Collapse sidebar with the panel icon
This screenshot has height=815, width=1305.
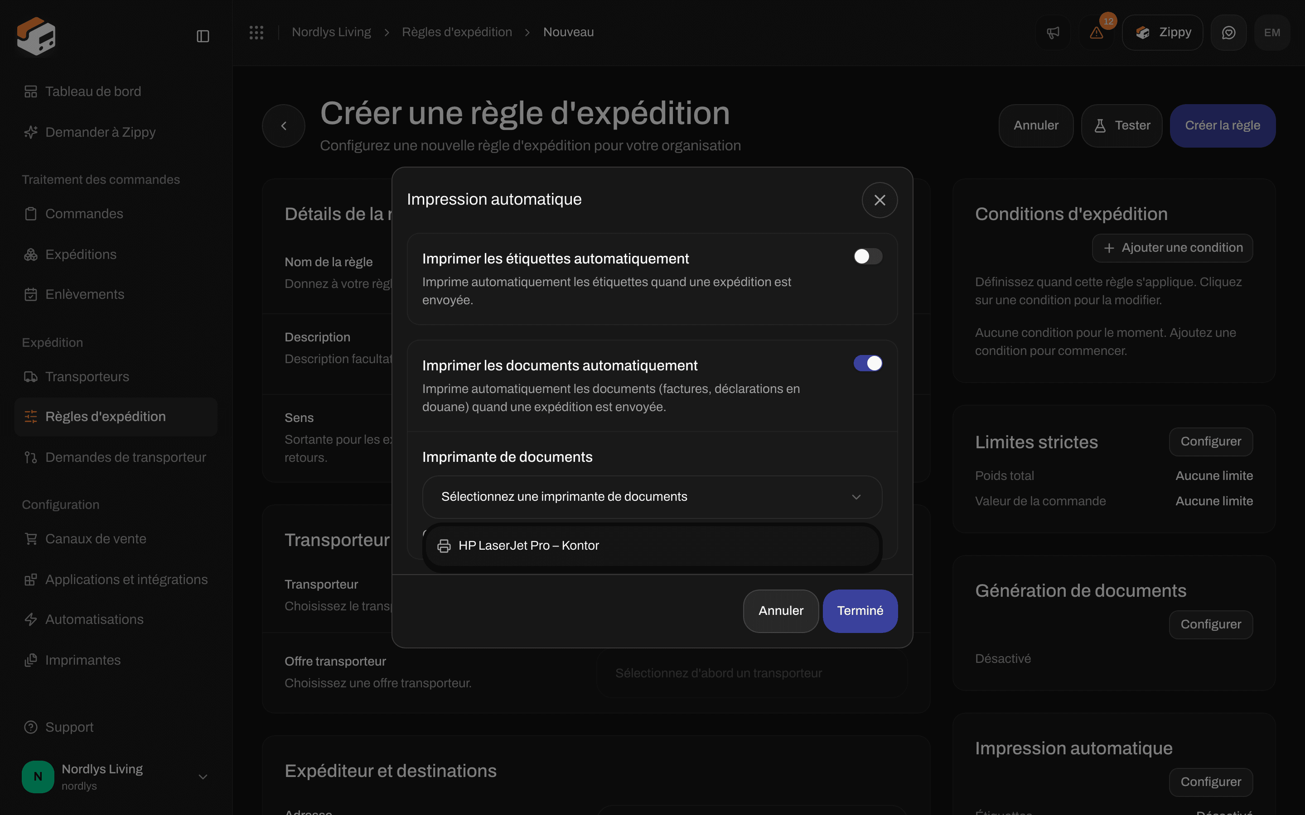203,36
